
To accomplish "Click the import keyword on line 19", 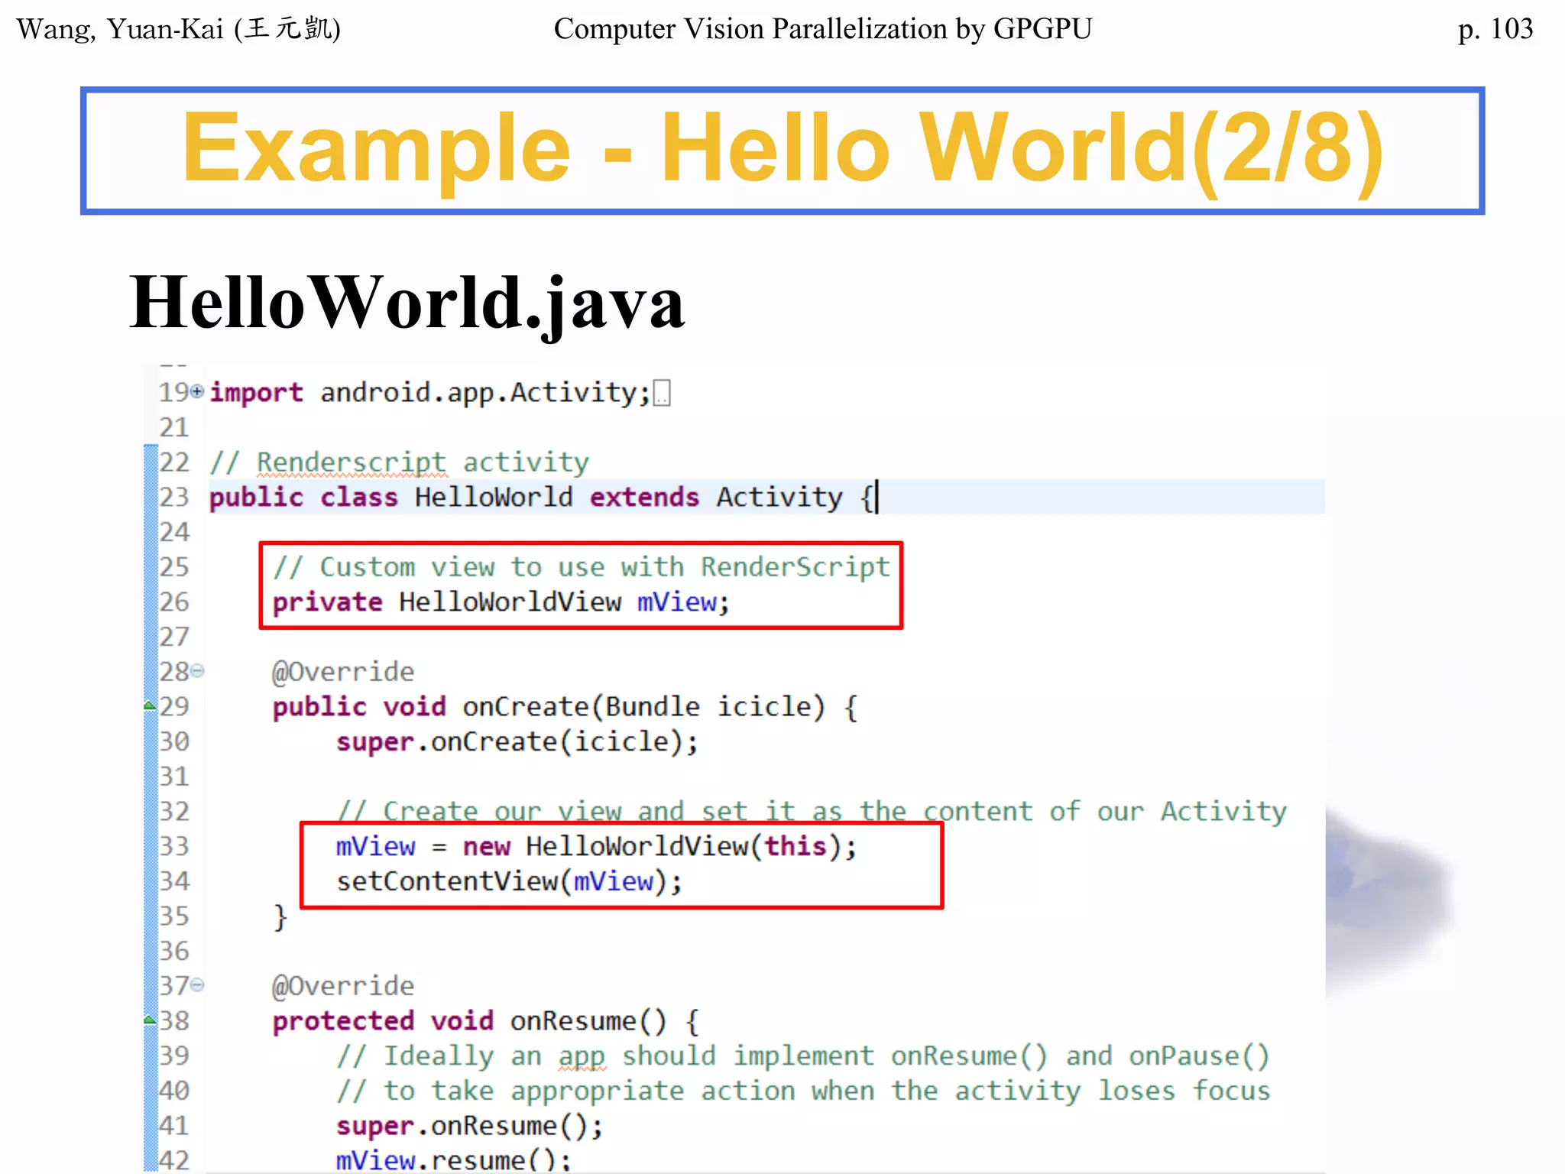I will point(256,393).
